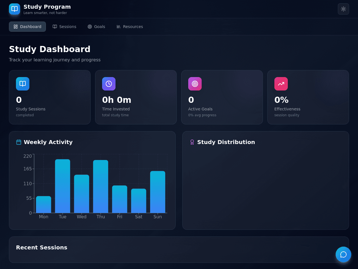Click the Study Program title text

coord(47,7)
